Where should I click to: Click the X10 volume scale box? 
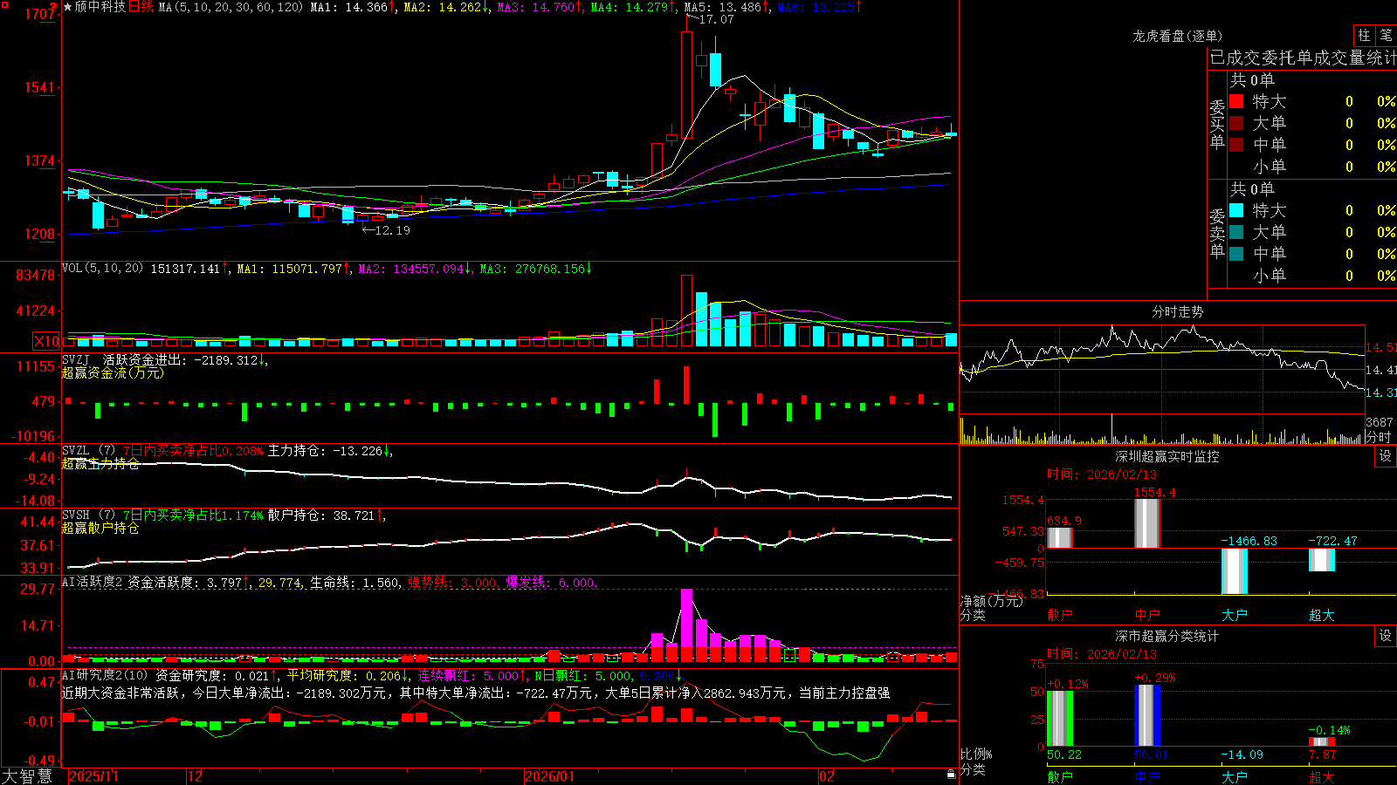click(47, 341)
